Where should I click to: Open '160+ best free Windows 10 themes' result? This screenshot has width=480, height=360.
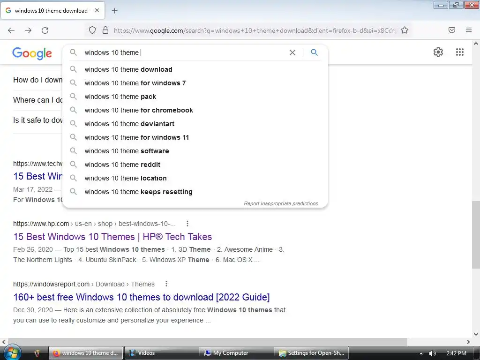[x=142, y=297]
